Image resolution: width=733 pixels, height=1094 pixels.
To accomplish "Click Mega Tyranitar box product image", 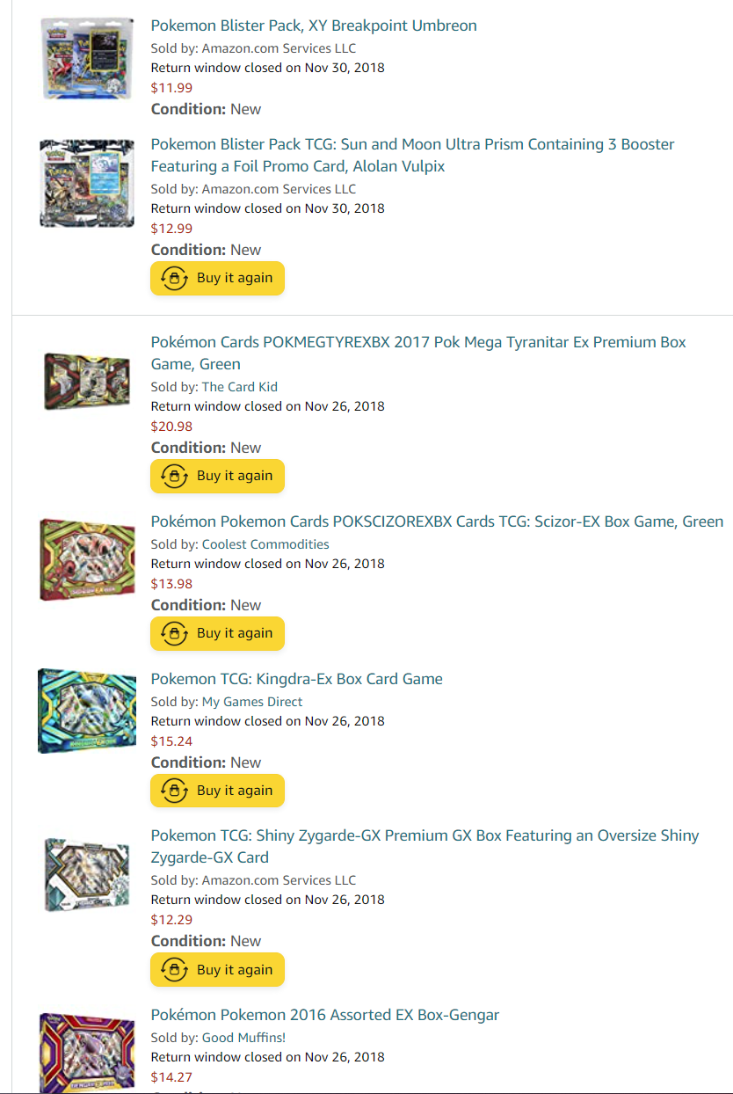I will click(86, 381).
